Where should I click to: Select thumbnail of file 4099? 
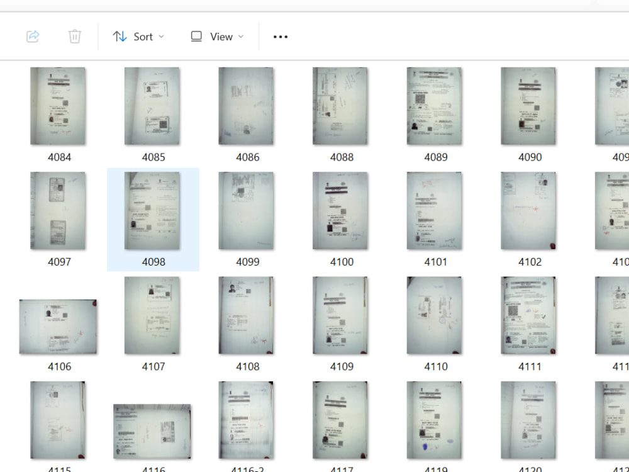pyautogui.click(x=246, y=211)
